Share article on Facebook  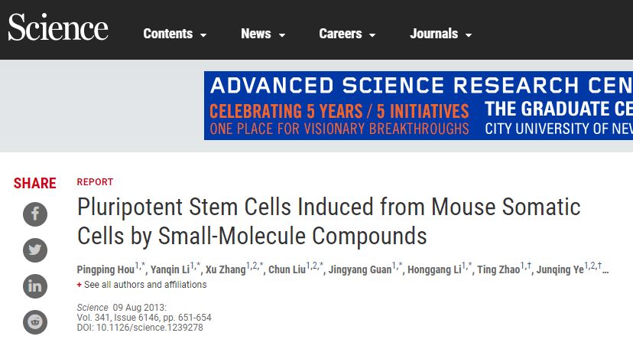click(35, 214)
